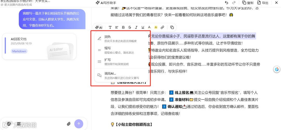Open the yellow highlight color picker
The width and height of the screenshot is (281, 130).
(156, 27)
